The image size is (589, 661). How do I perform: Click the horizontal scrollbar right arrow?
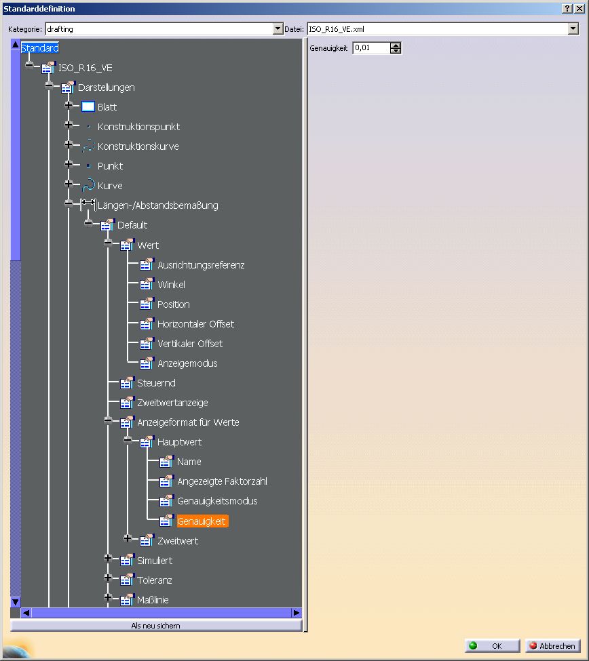297,612
